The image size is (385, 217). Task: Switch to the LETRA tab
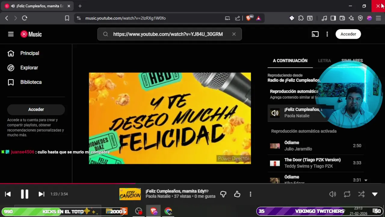325,61
